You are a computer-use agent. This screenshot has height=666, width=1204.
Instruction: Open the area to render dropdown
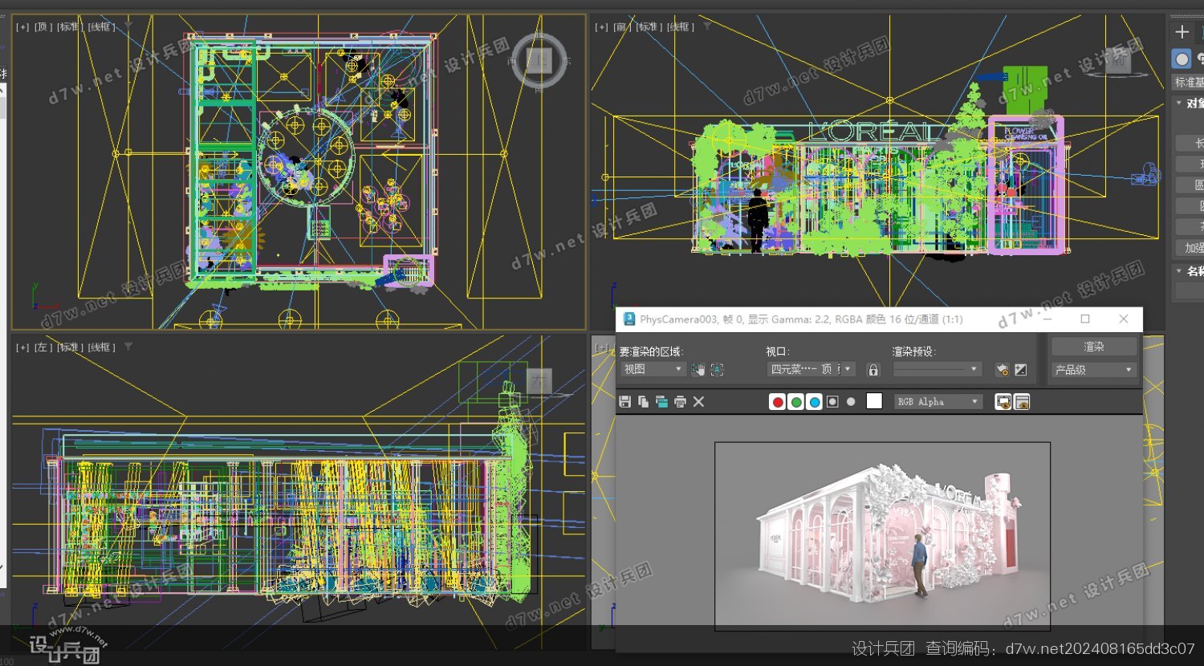coord(652,369)
